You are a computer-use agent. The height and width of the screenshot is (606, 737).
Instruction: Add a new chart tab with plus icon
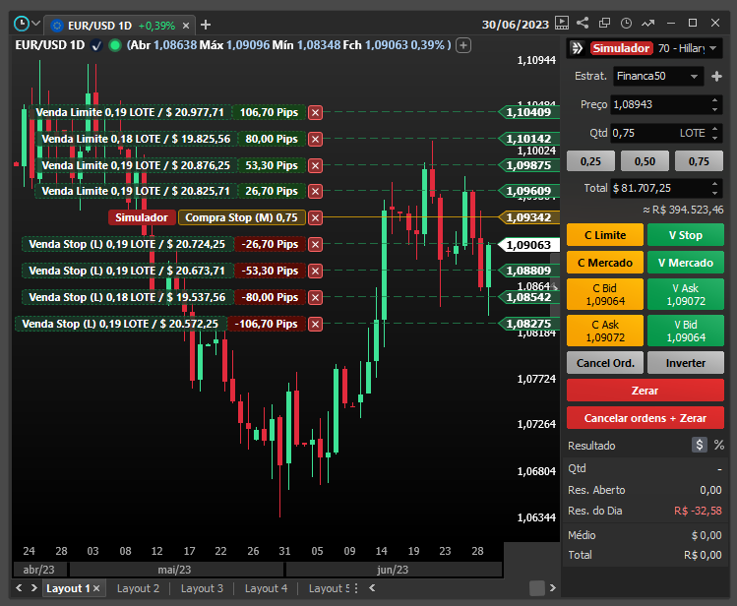[206, 25]
